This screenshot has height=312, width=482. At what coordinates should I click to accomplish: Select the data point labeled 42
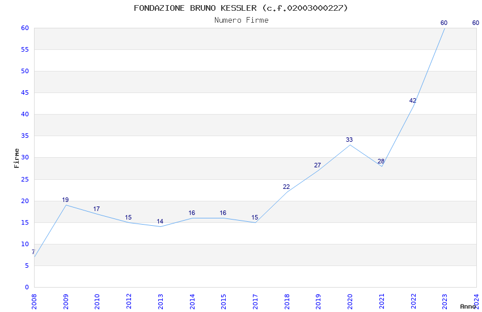pos(412,100)
